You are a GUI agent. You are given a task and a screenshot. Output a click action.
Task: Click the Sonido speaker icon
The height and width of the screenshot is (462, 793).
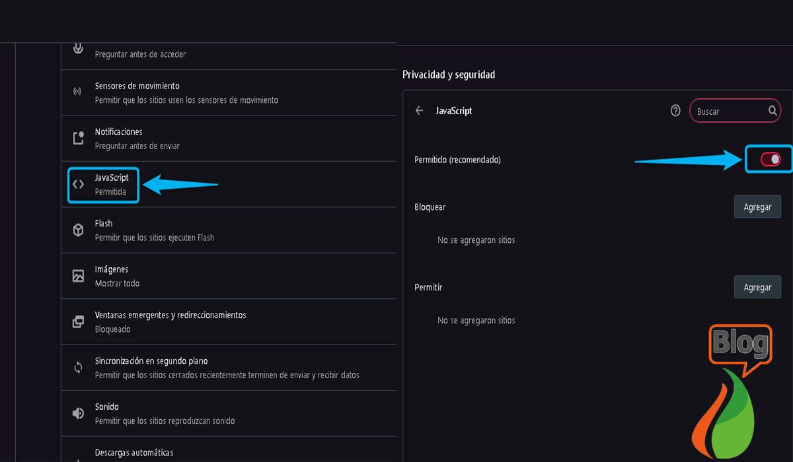click(x=78, y=413)
